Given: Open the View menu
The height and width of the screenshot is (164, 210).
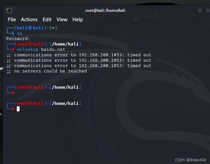Looking at the screenshot, I should [62, 20].
